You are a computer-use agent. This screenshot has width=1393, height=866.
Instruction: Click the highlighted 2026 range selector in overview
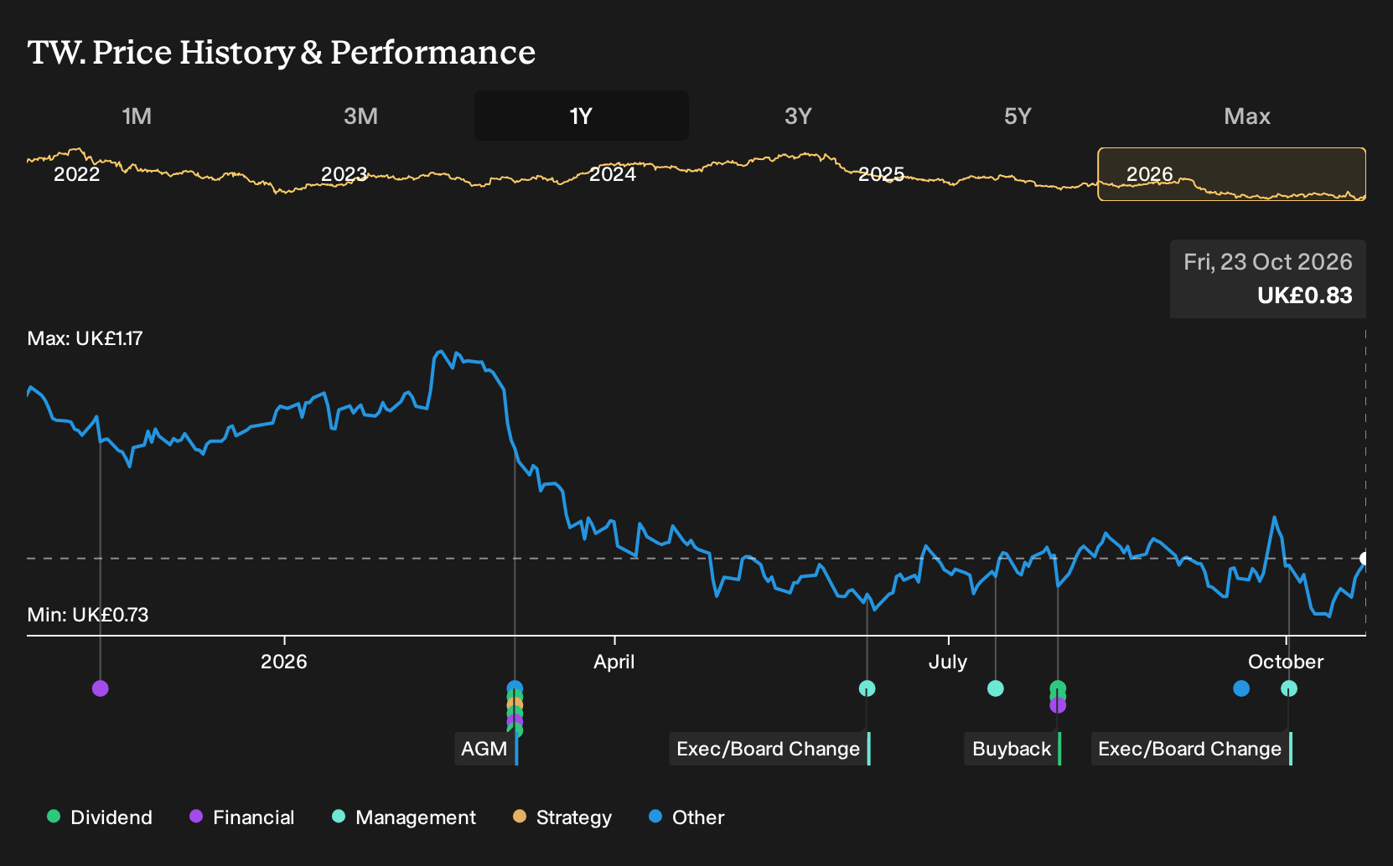pyautogui.click(x=1232, y=174)
